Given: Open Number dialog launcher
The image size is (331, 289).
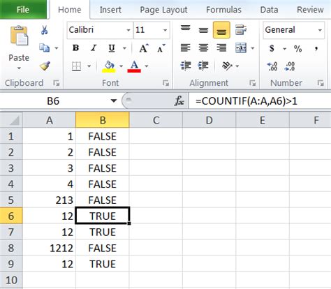Looking at the screenshot, I should 321,82.
